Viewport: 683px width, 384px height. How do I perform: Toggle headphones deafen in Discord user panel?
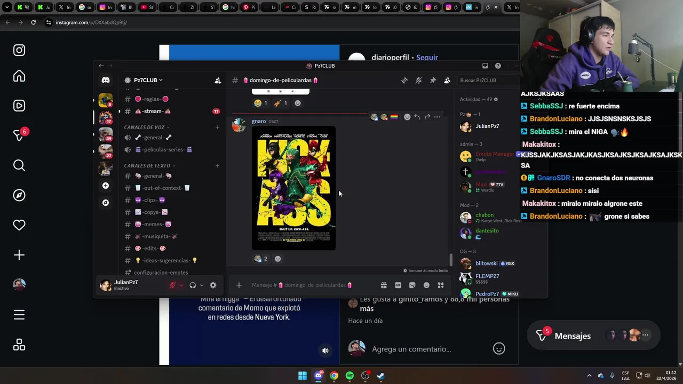pos(193,285)
